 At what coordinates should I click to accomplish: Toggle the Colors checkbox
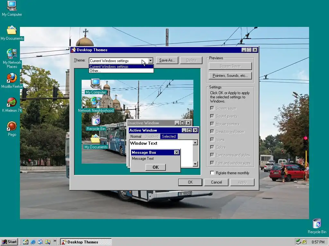(x=212, y=147)
